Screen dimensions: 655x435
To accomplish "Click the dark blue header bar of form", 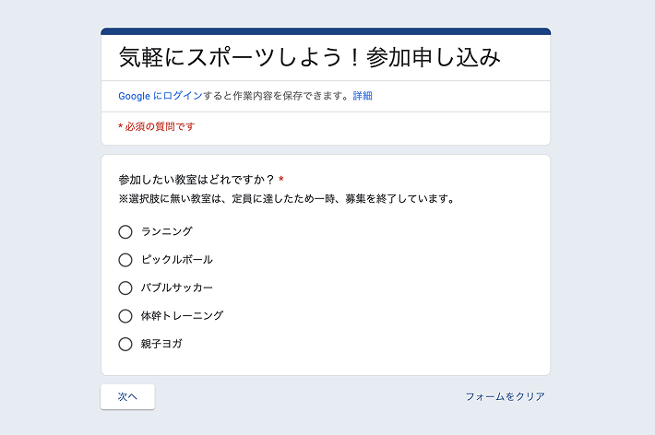I will click(x=326, y=31).
